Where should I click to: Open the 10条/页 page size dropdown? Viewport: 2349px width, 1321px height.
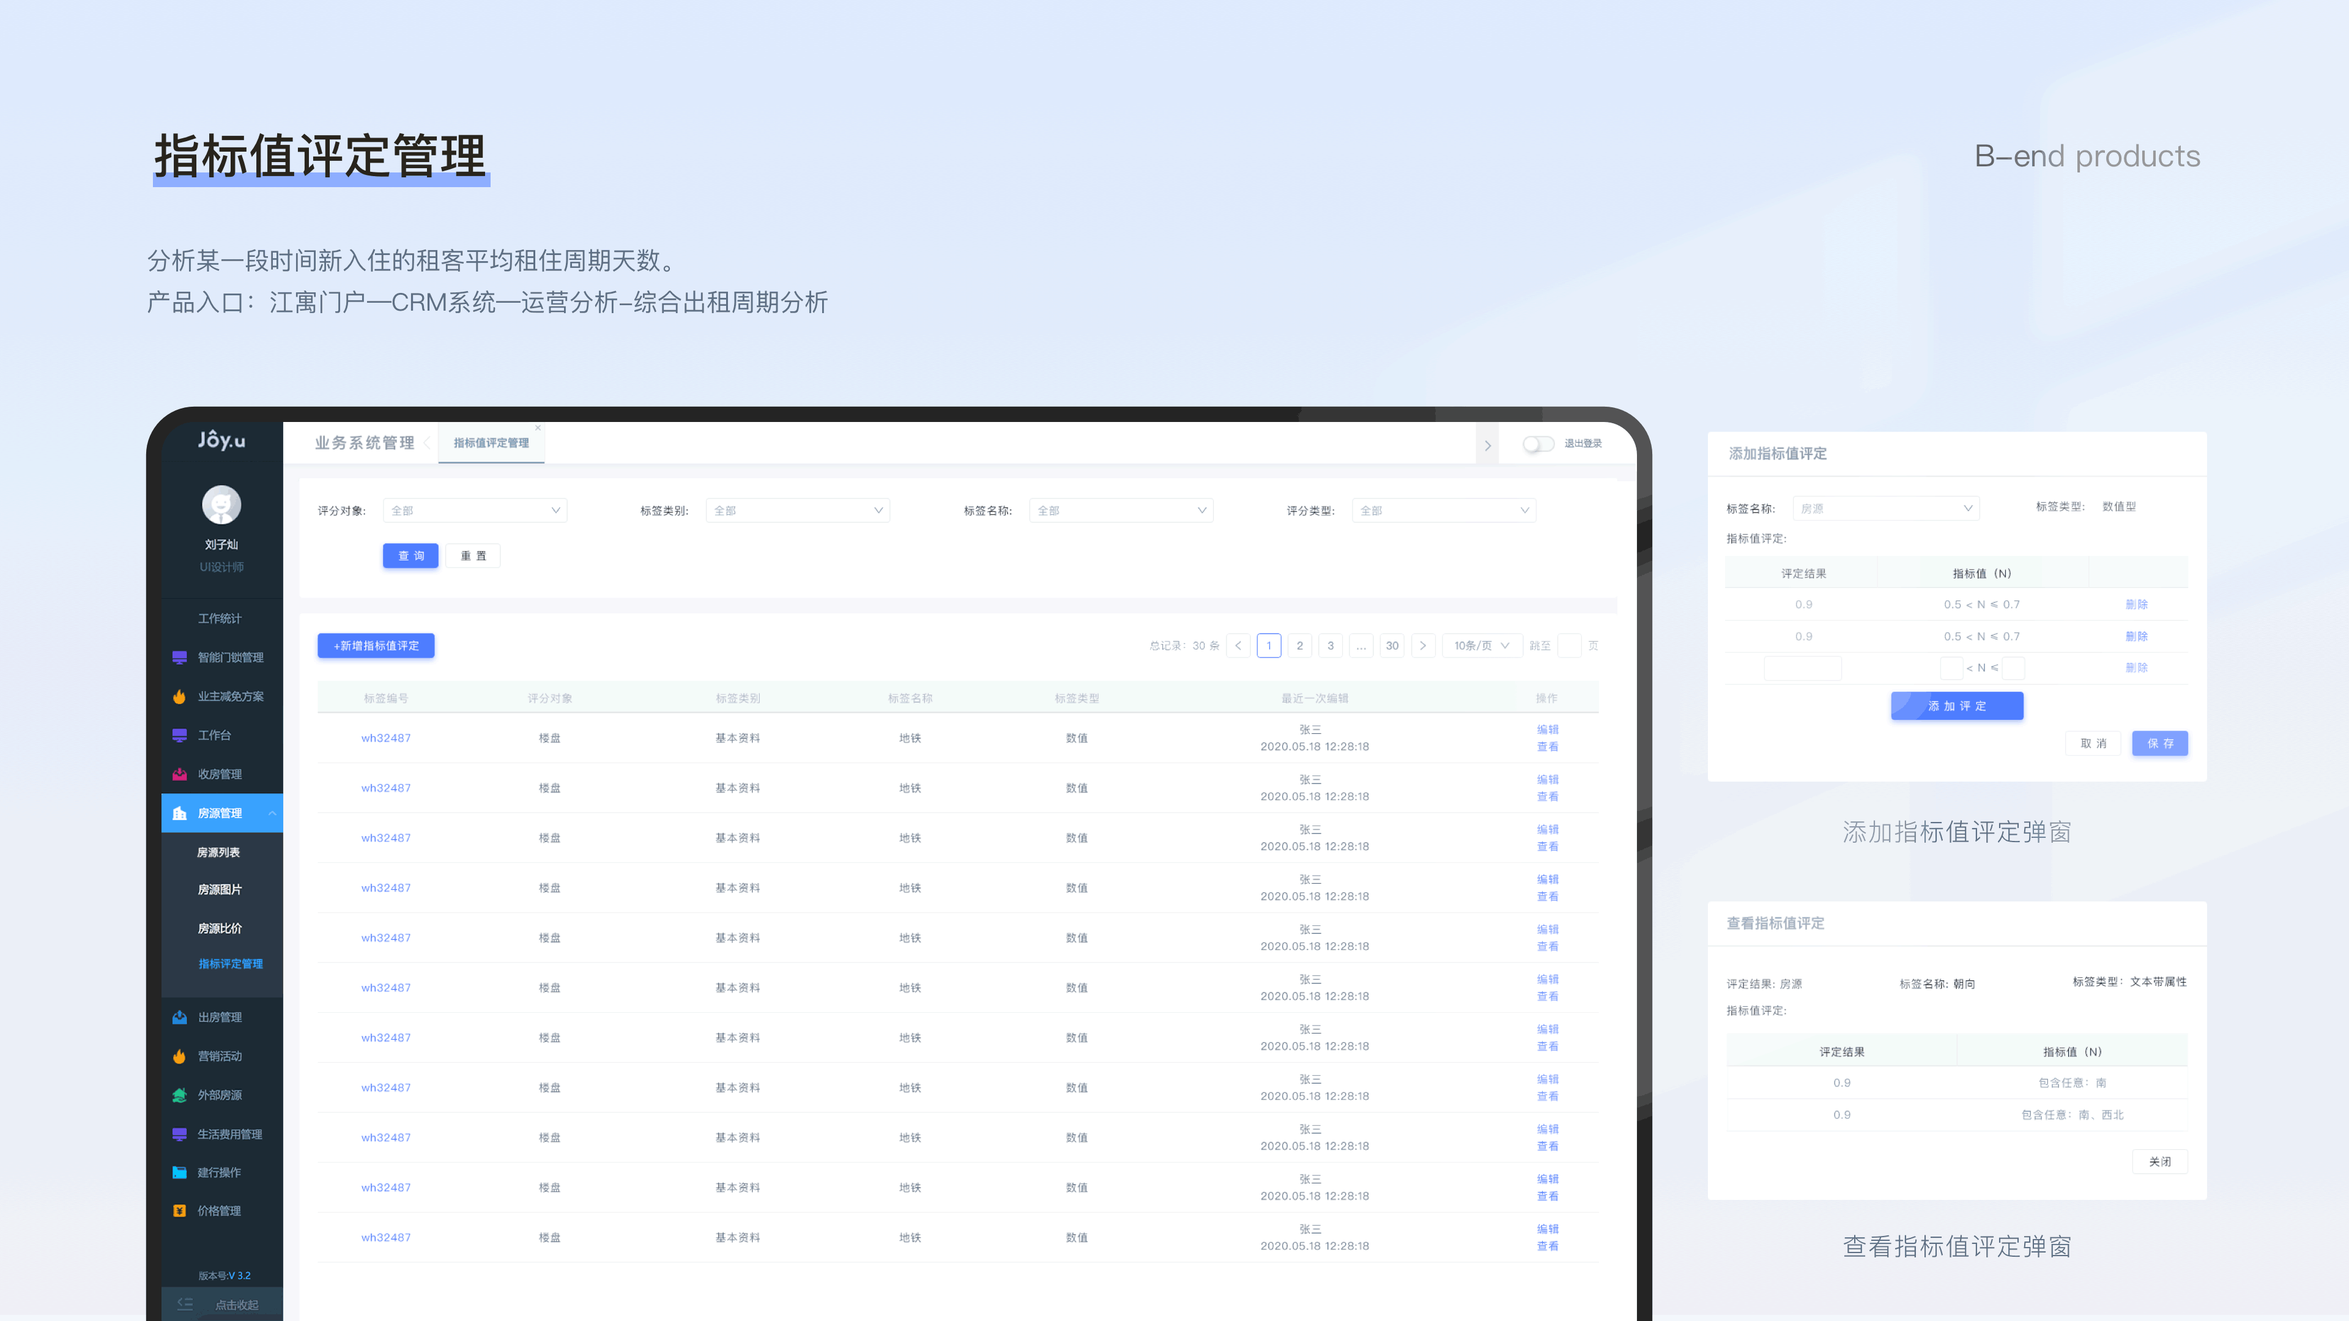coord(1481,645)
